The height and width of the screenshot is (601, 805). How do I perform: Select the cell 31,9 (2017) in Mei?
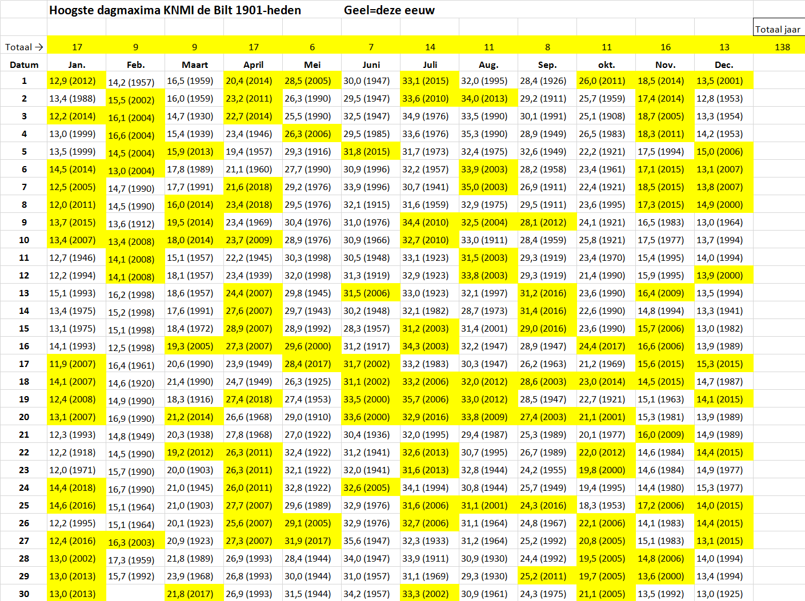point(312,541)
